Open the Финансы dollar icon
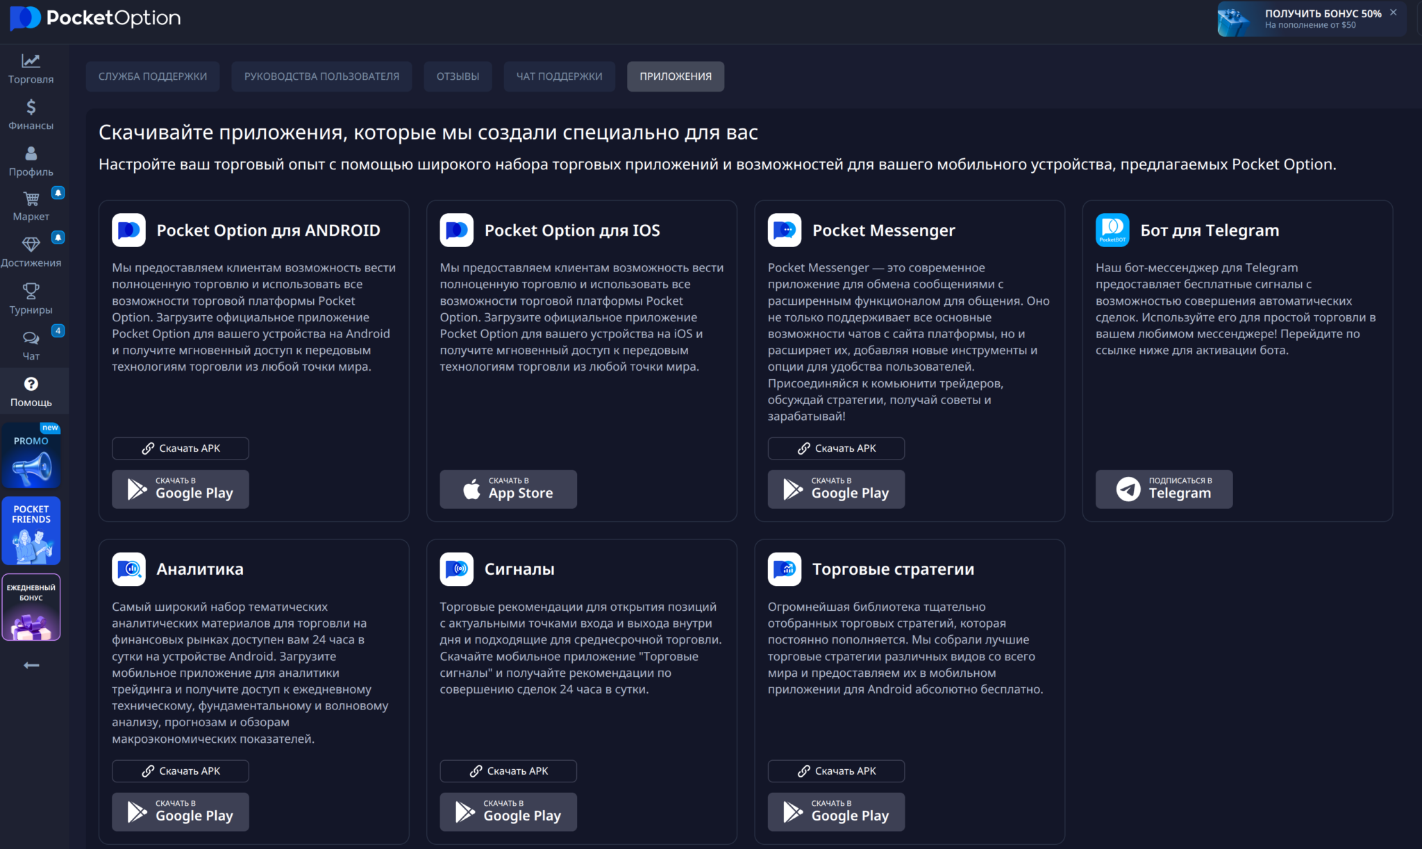 tap(31, 107)
